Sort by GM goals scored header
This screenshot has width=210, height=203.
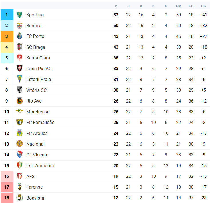point(179,6)
